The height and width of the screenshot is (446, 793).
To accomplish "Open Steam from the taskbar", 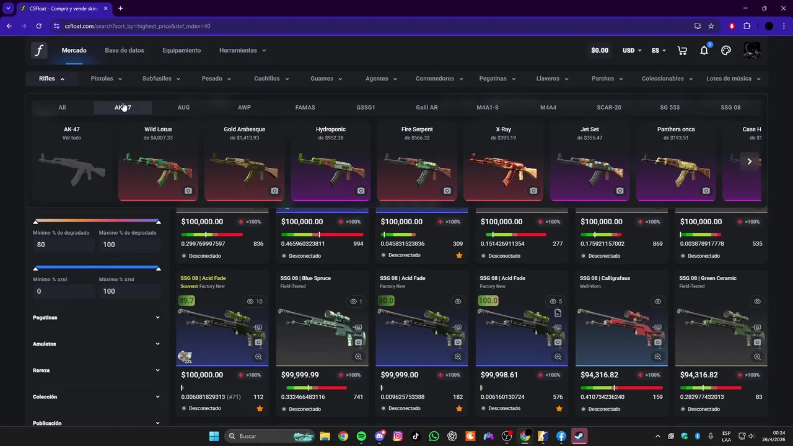I will coord(579,436).
